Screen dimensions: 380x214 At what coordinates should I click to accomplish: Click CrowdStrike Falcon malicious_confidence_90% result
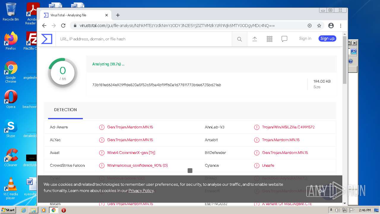[x=137, y=166]
